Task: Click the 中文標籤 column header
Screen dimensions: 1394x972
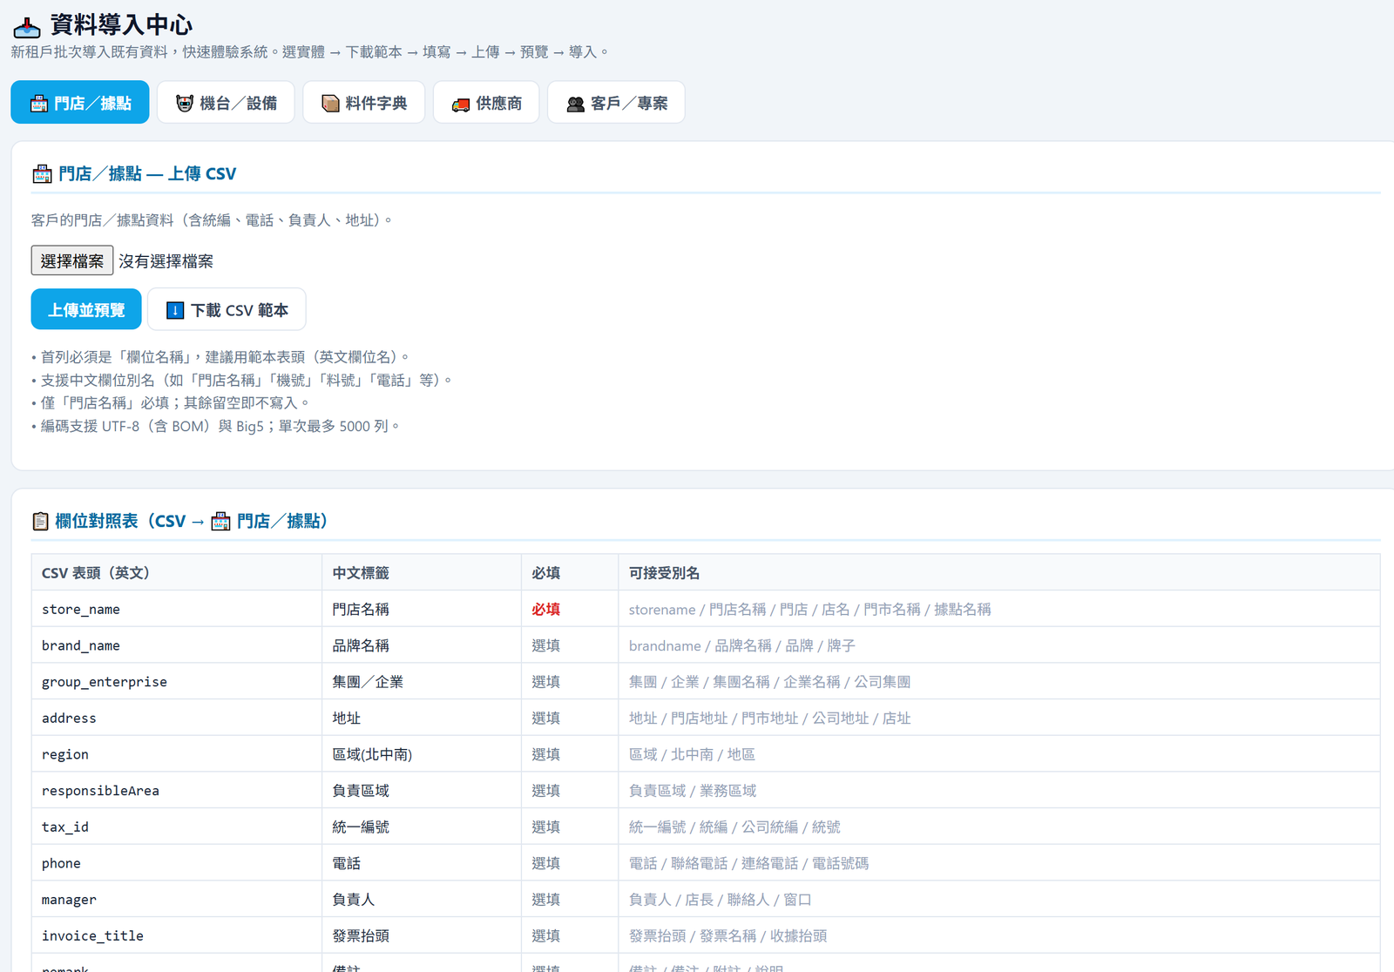Action: pos(422,572)
